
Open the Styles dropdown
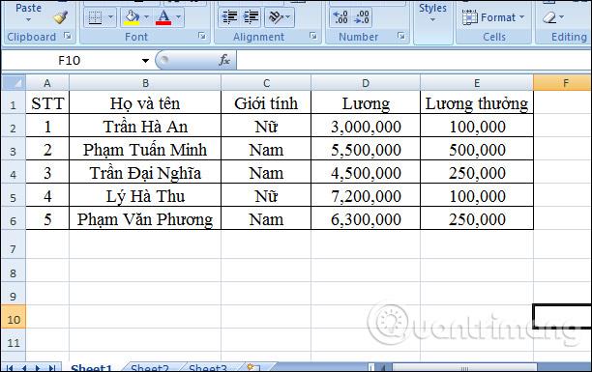(x=432, y=13)
